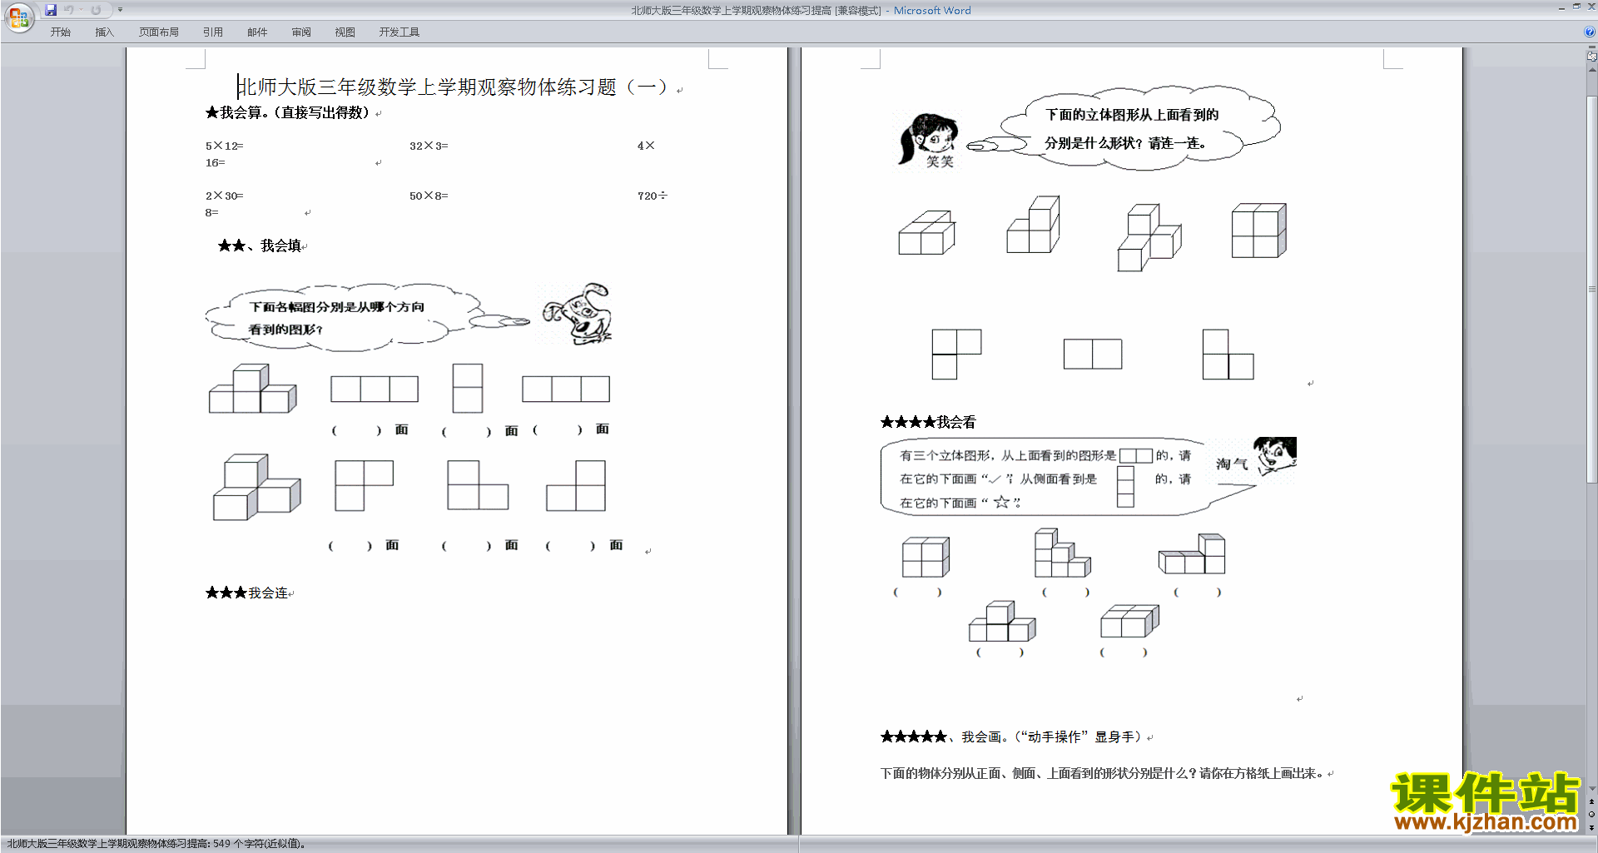
Task: Click the equation 5×12=
Action: 225,146
